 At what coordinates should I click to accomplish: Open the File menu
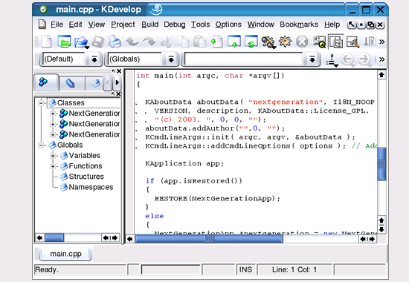coord(57,24)
